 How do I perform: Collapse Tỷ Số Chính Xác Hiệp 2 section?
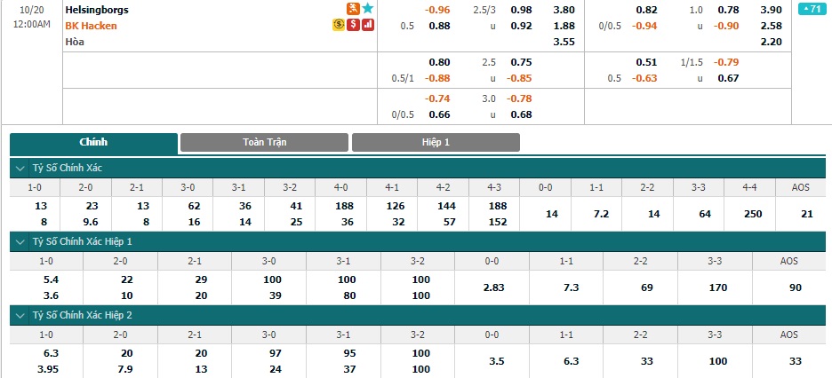coord(20,315)
